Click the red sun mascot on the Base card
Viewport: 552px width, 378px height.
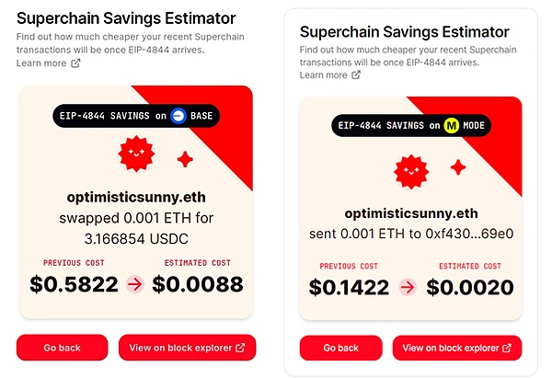tap(135, 155)
